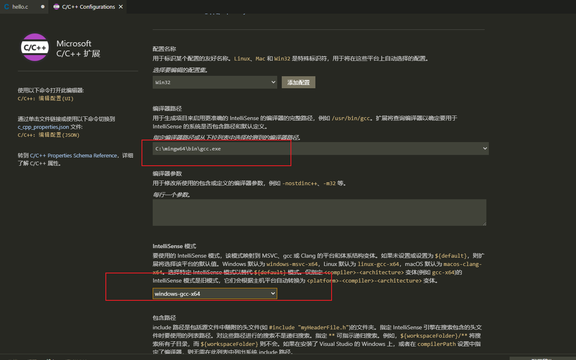576x360 pixels.
Task: Click the "myHeaderFile.h" example text
Action: click(323, 327)
